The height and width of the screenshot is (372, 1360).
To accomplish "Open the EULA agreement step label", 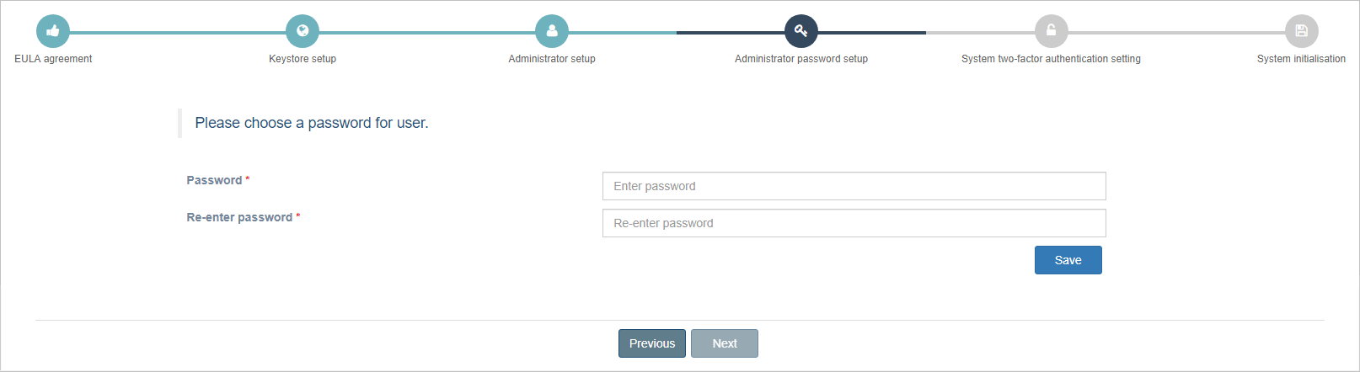I will (53, 59).
